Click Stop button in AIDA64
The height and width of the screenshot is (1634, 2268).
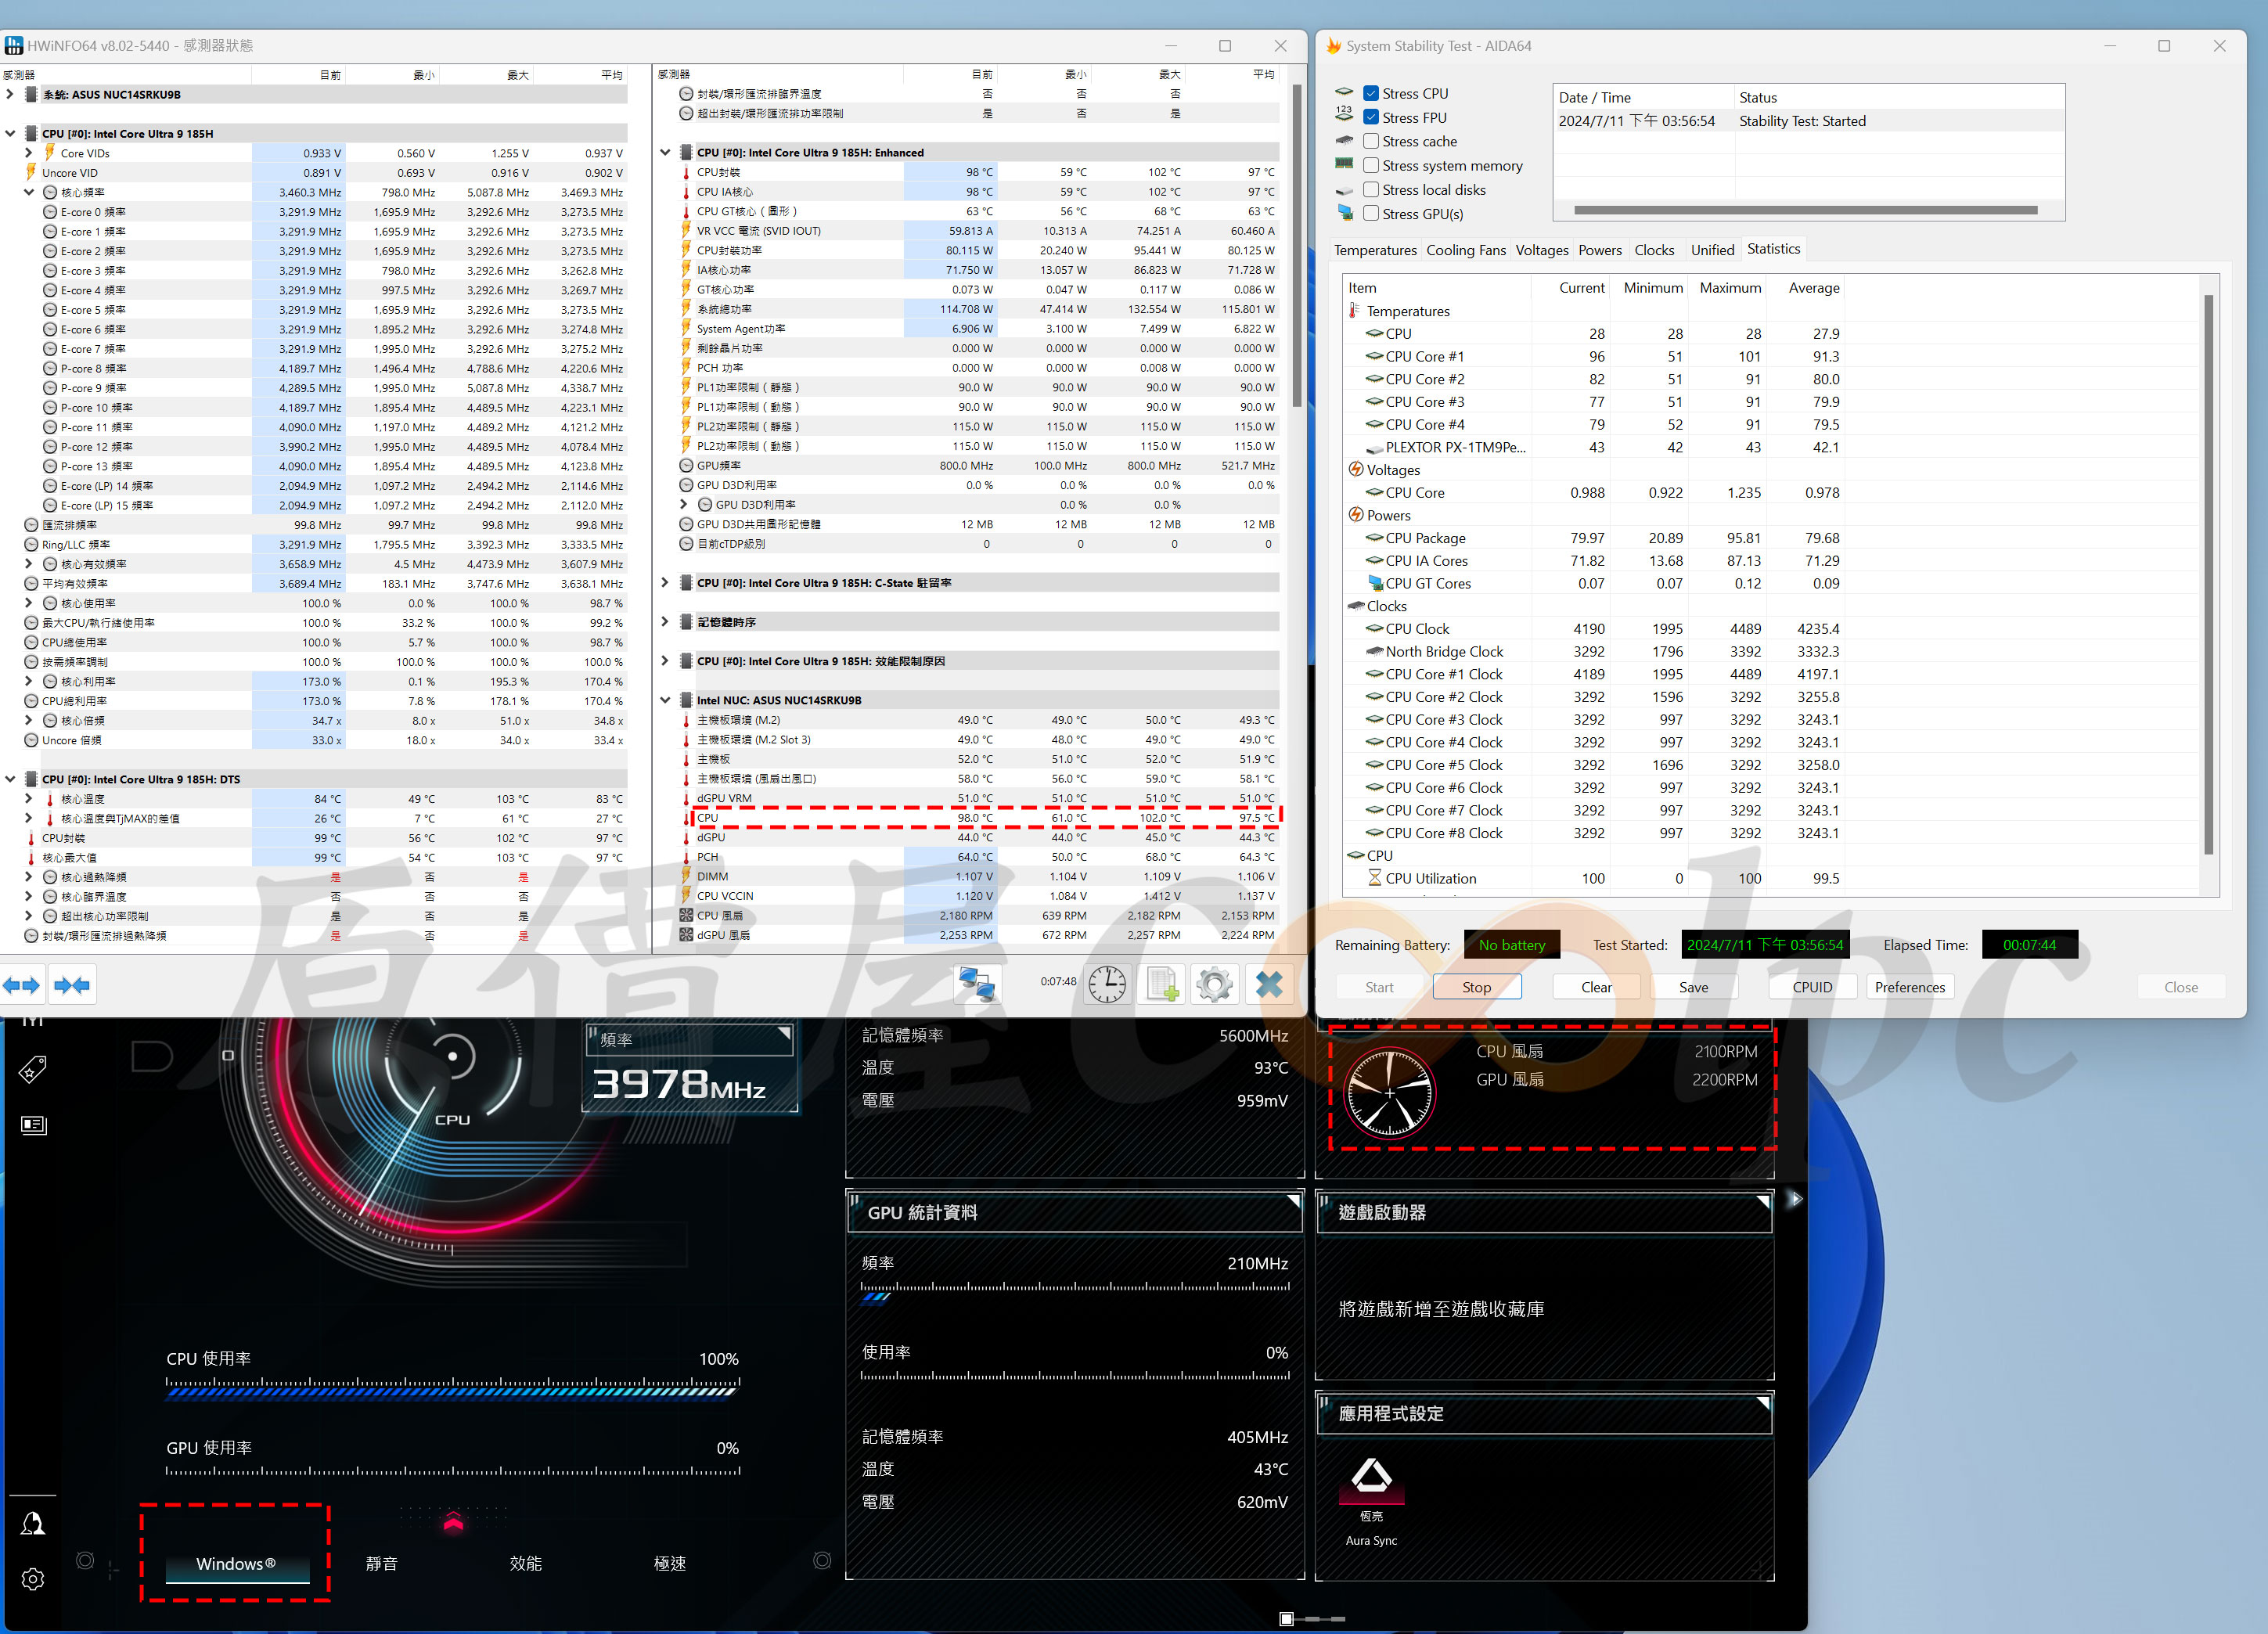[x=1476, y=987]
